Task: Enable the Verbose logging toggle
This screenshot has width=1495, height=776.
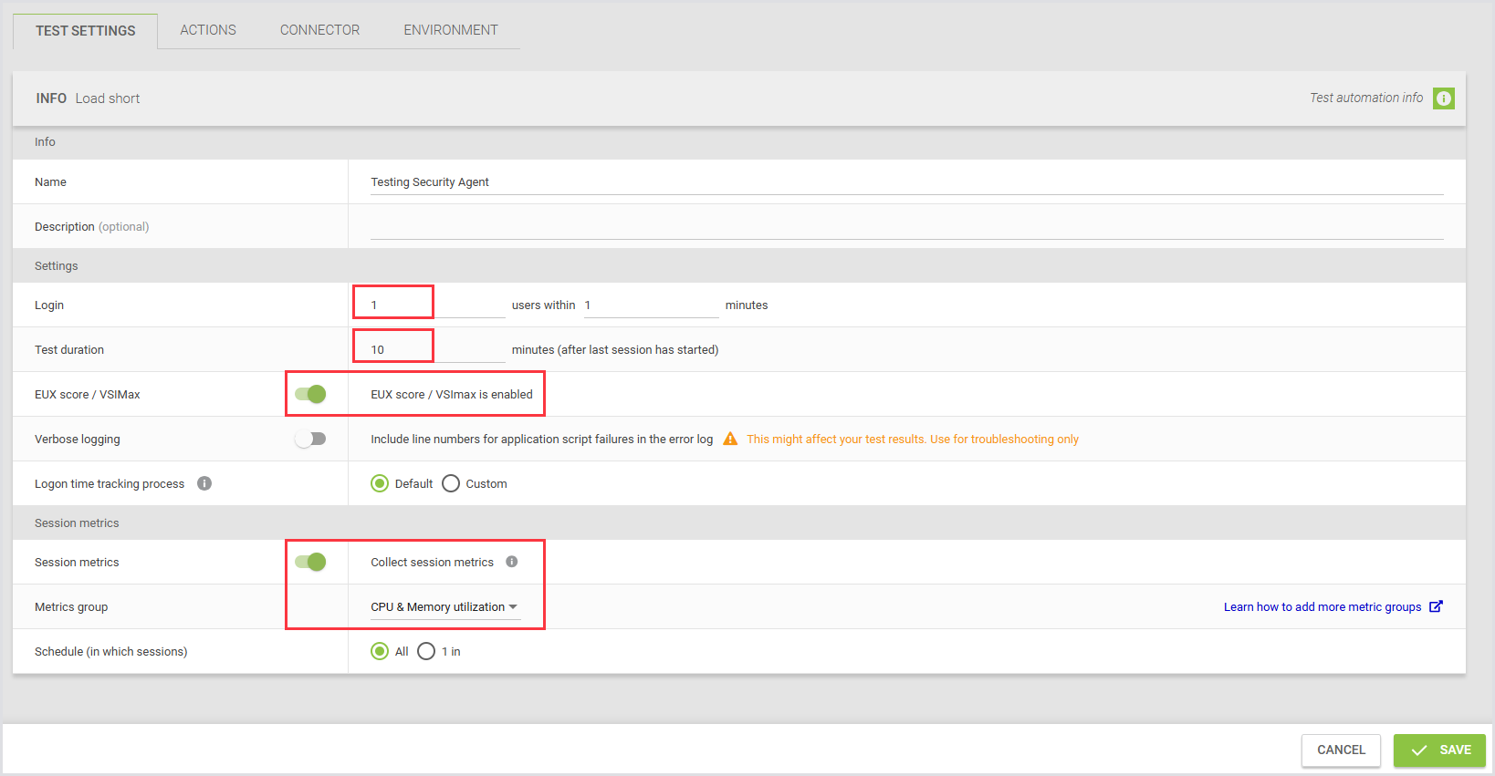Action: coord(310,439)
